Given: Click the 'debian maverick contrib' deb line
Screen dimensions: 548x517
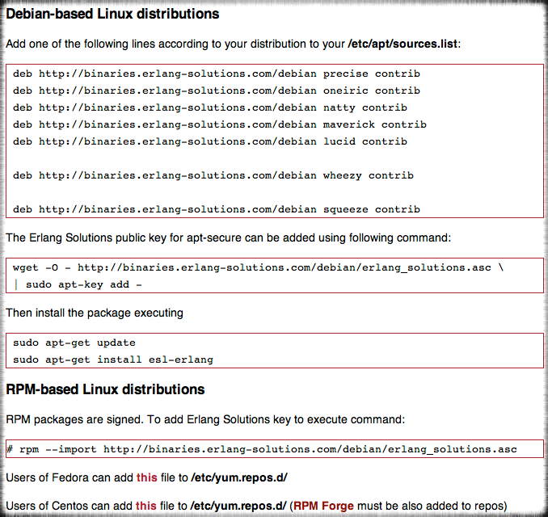Looking at the screenshot, I should click(x=220, y=124).
